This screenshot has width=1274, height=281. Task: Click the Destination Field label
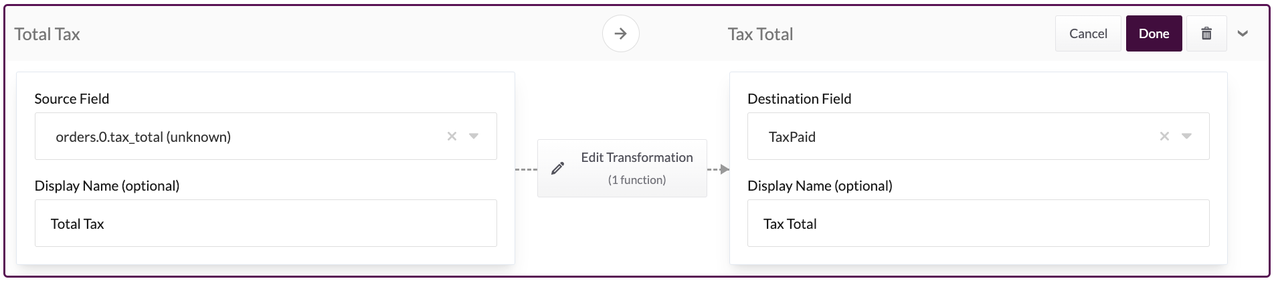click(799, 99)
